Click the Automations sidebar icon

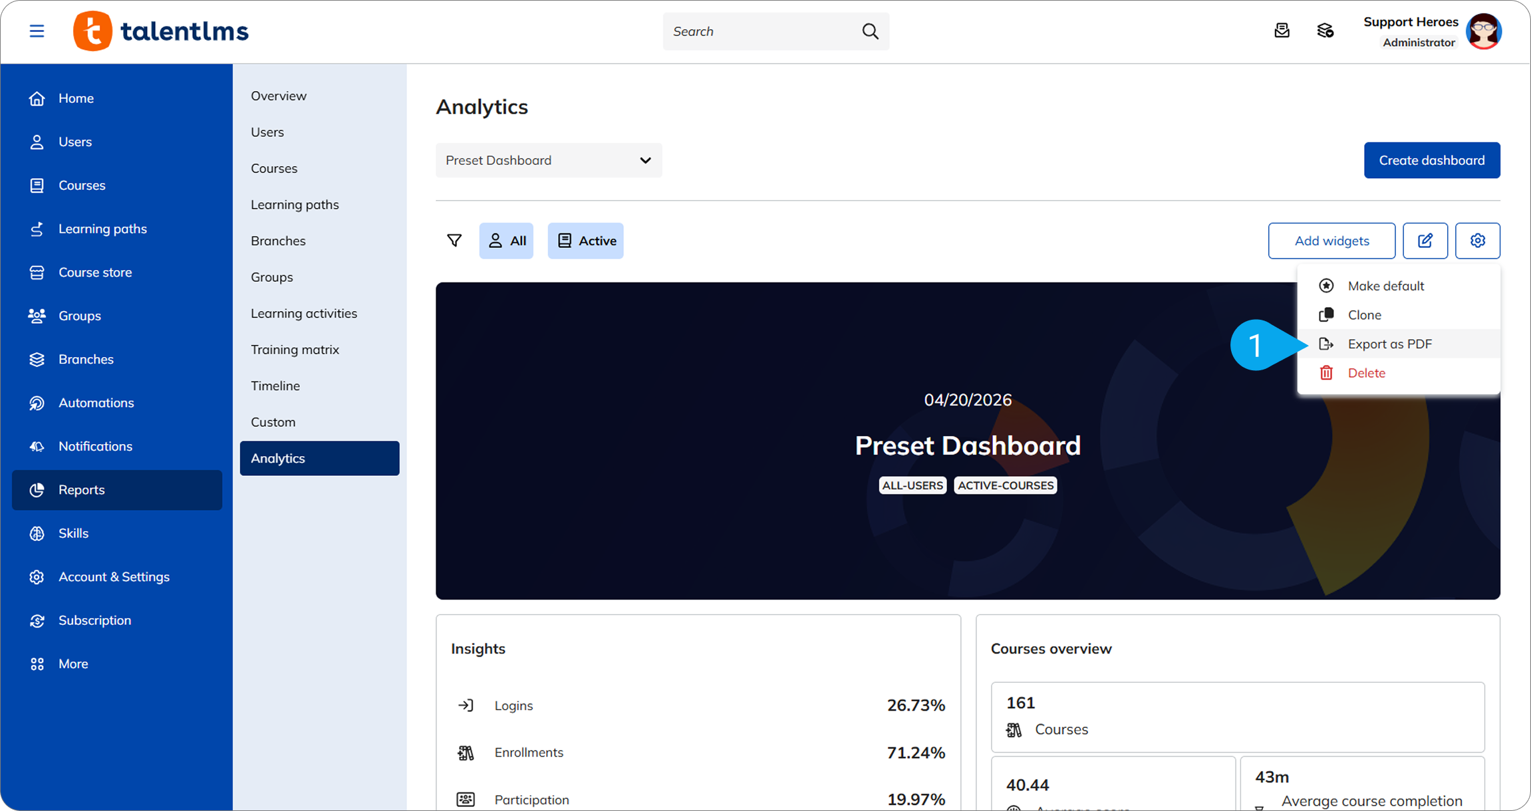pyautogui.click(x=37, y=403)
